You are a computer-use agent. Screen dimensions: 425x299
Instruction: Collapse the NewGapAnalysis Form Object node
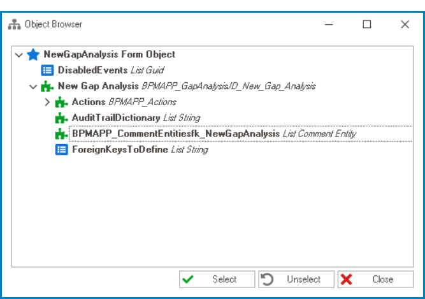(x=18, y=55)
